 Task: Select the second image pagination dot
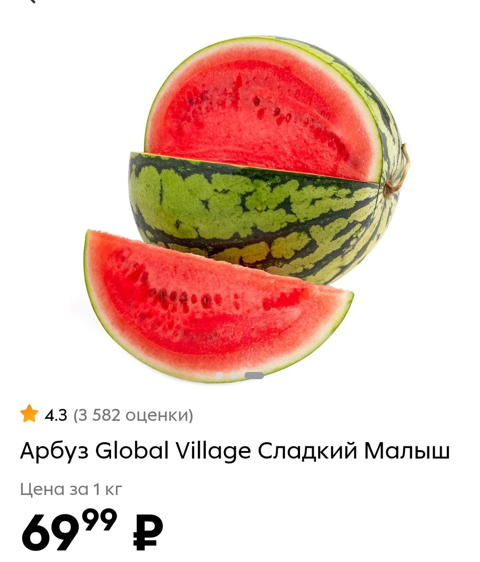233,376
